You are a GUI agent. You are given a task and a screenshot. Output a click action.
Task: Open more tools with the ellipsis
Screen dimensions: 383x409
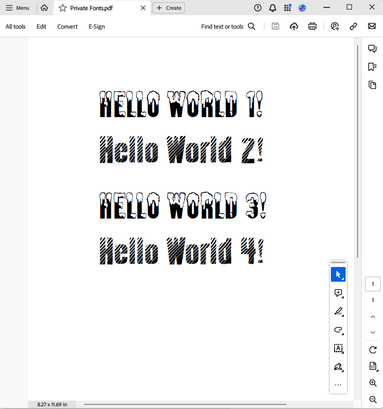click(338, 384)
